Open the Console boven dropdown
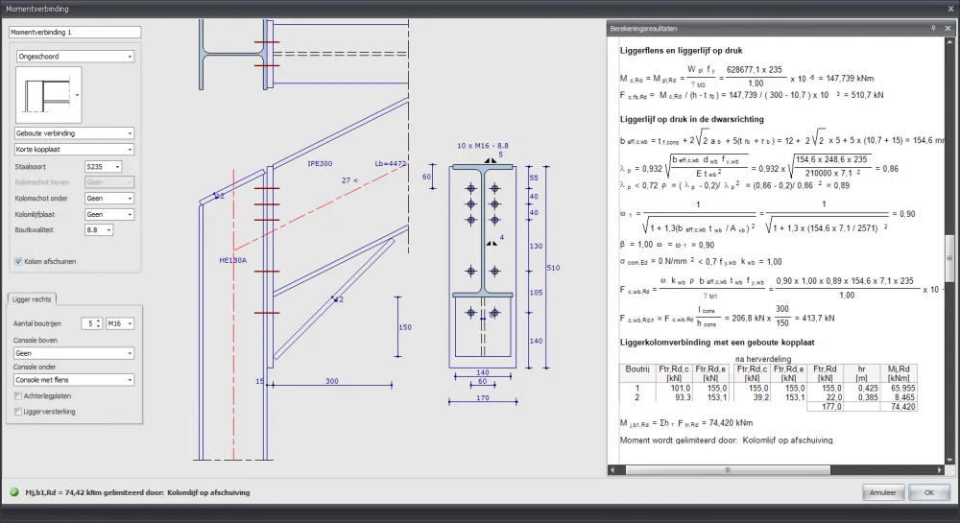960x523 pixels. pos(74,353)
